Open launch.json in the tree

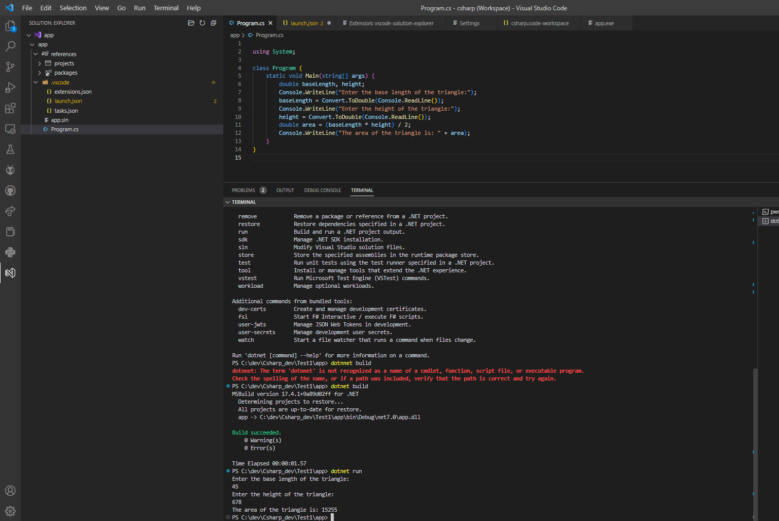[68, 101]
